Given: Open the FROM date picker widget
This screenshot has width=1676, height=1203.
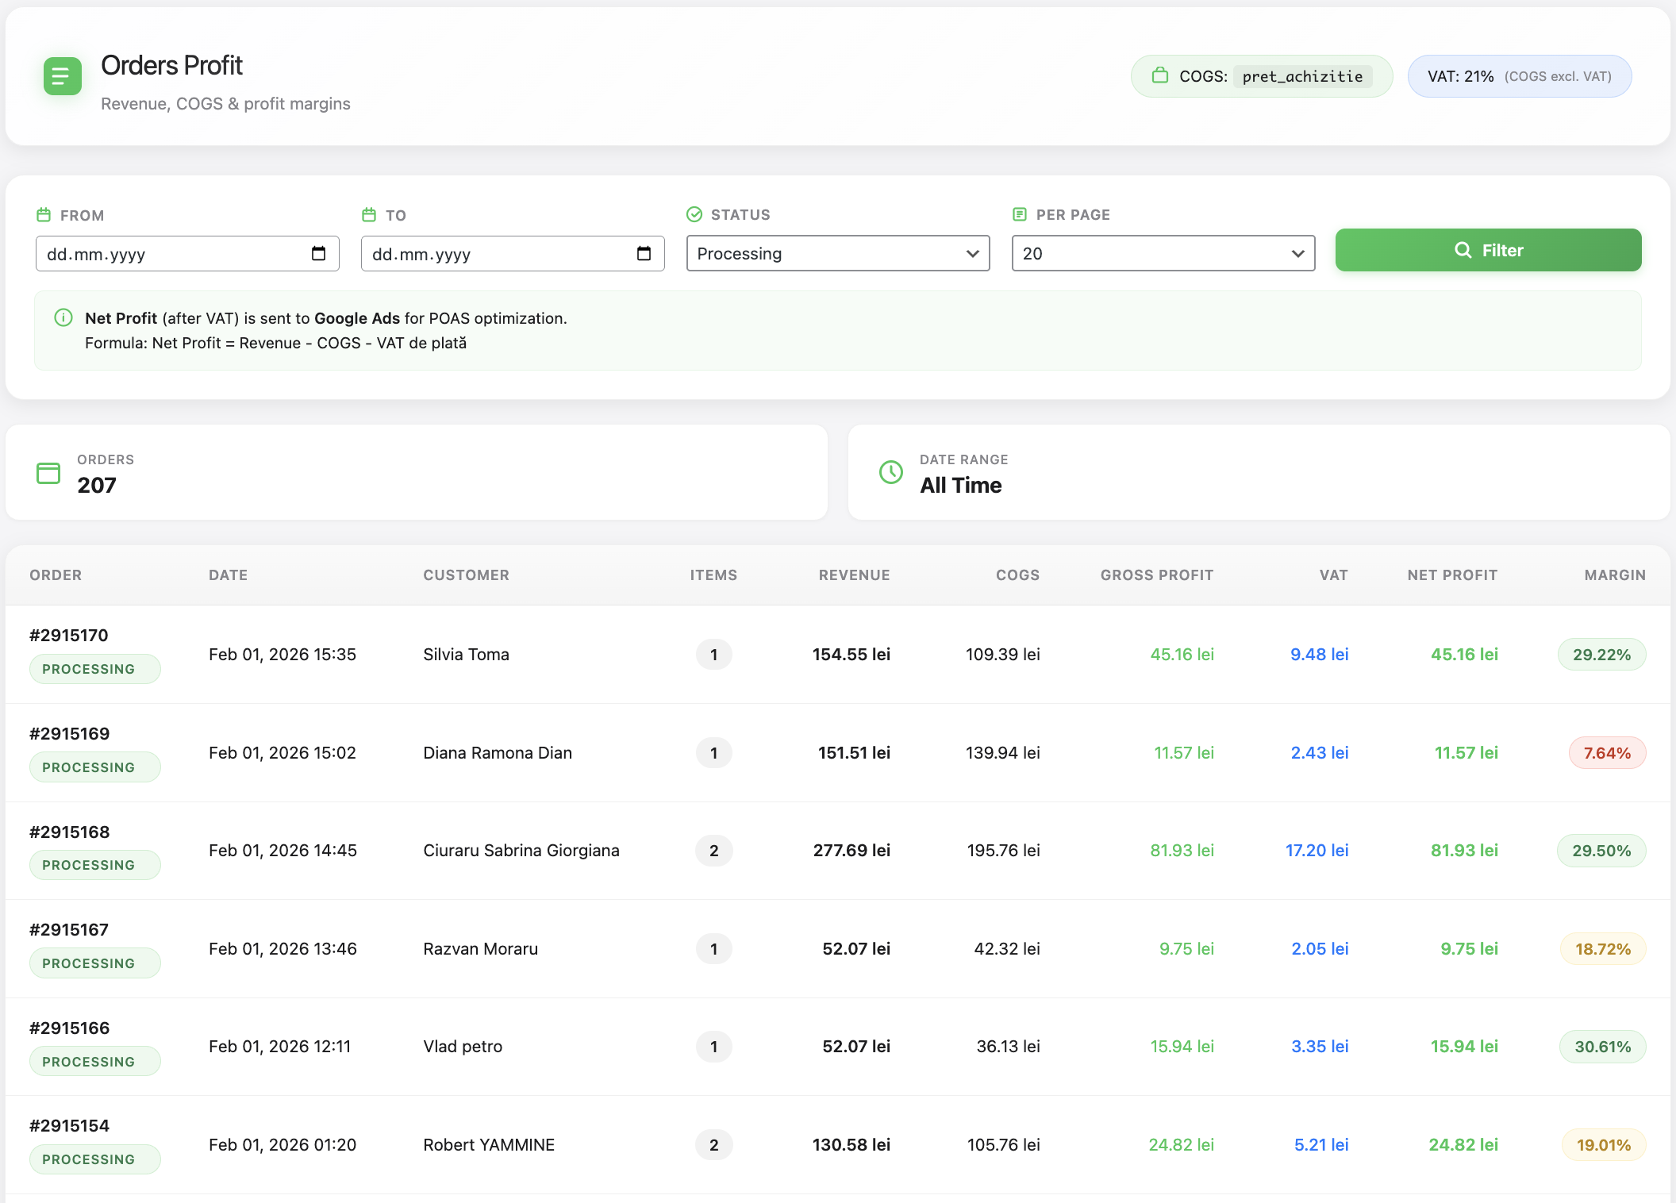Looking at the screenshot, I should point(320,254).
